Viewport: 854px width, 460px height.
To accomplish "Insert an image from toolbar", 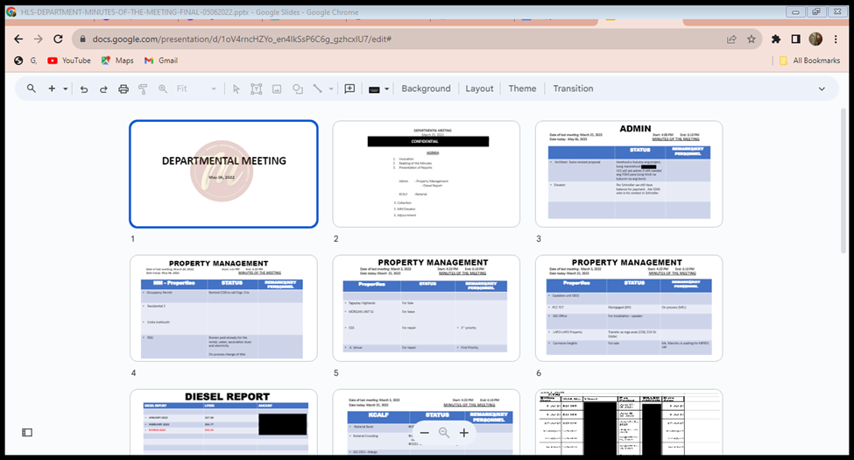I will (x=277, y=88).
